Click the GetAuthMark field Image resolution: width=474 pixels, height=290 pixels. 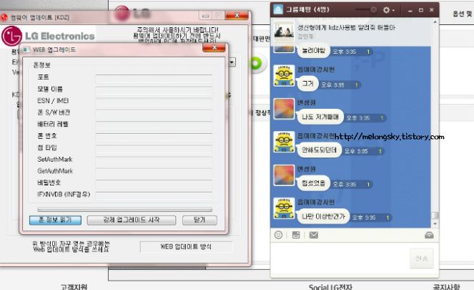[154, 171]
